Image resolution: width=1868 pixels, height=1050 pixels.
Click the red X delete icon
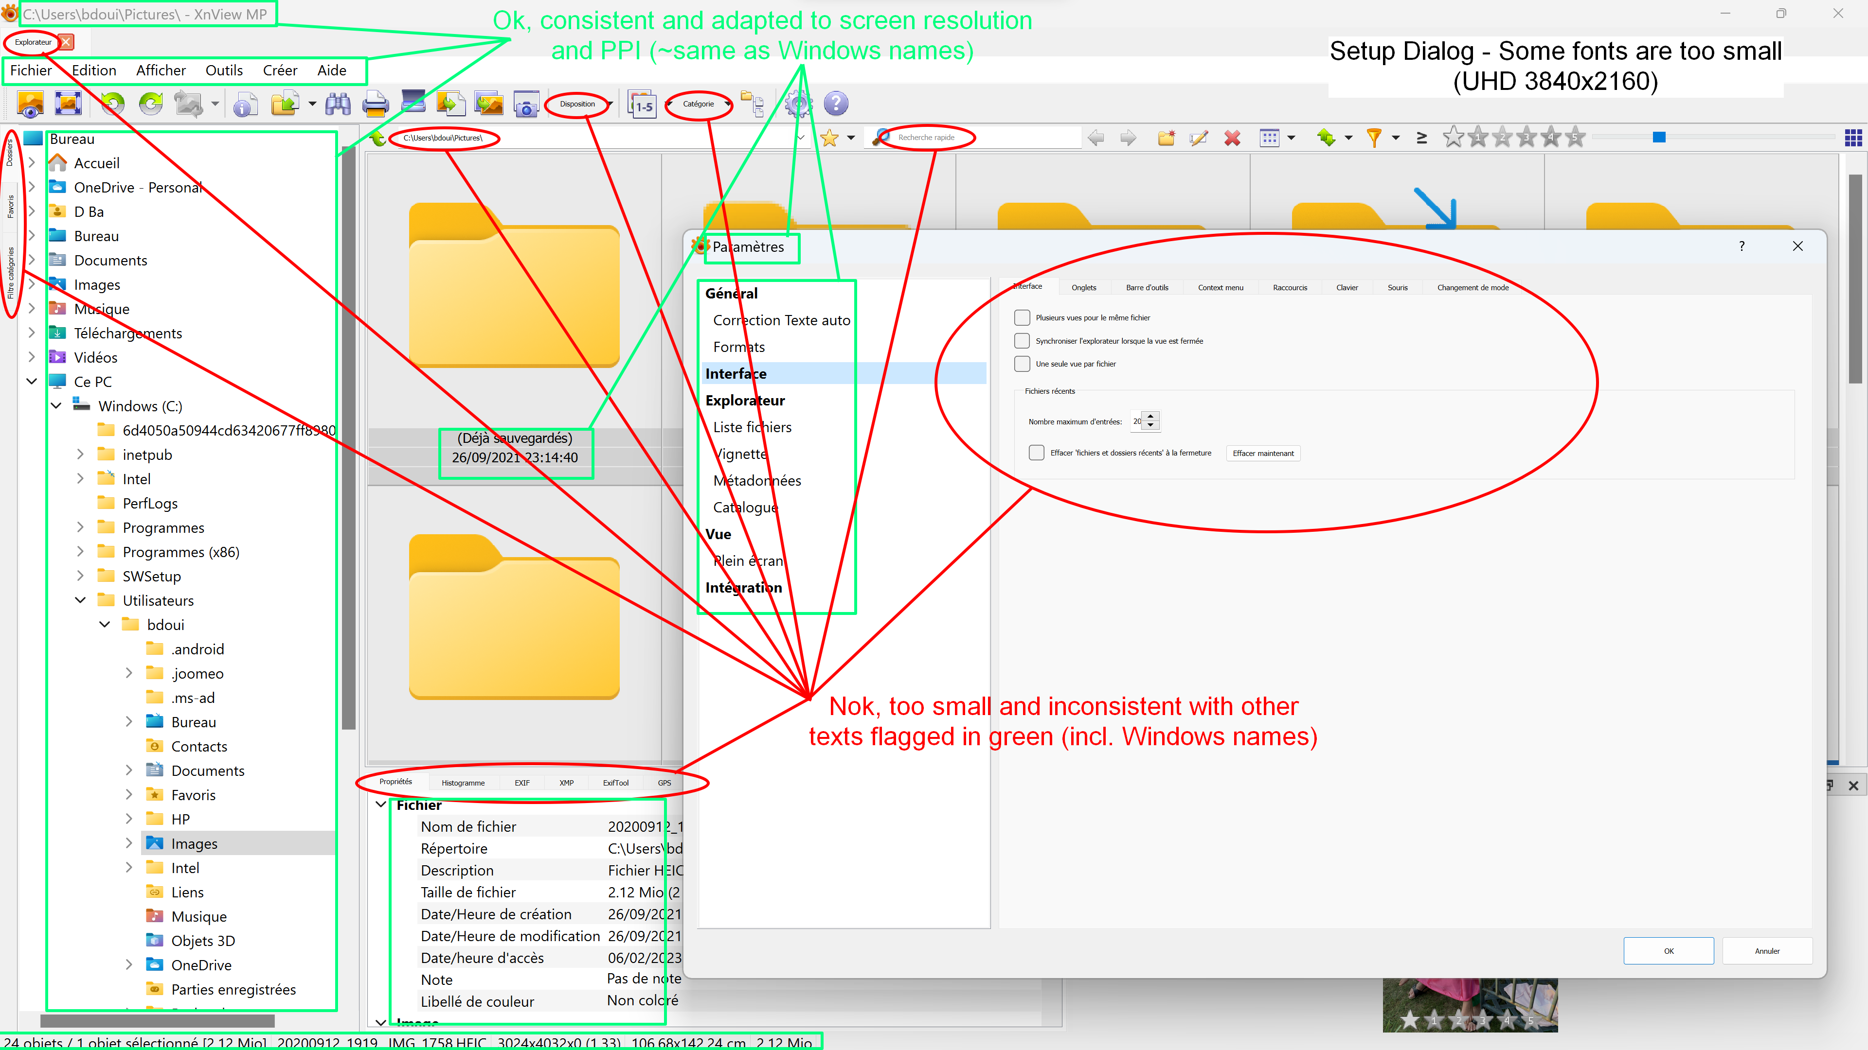(x=1232, y=138)
